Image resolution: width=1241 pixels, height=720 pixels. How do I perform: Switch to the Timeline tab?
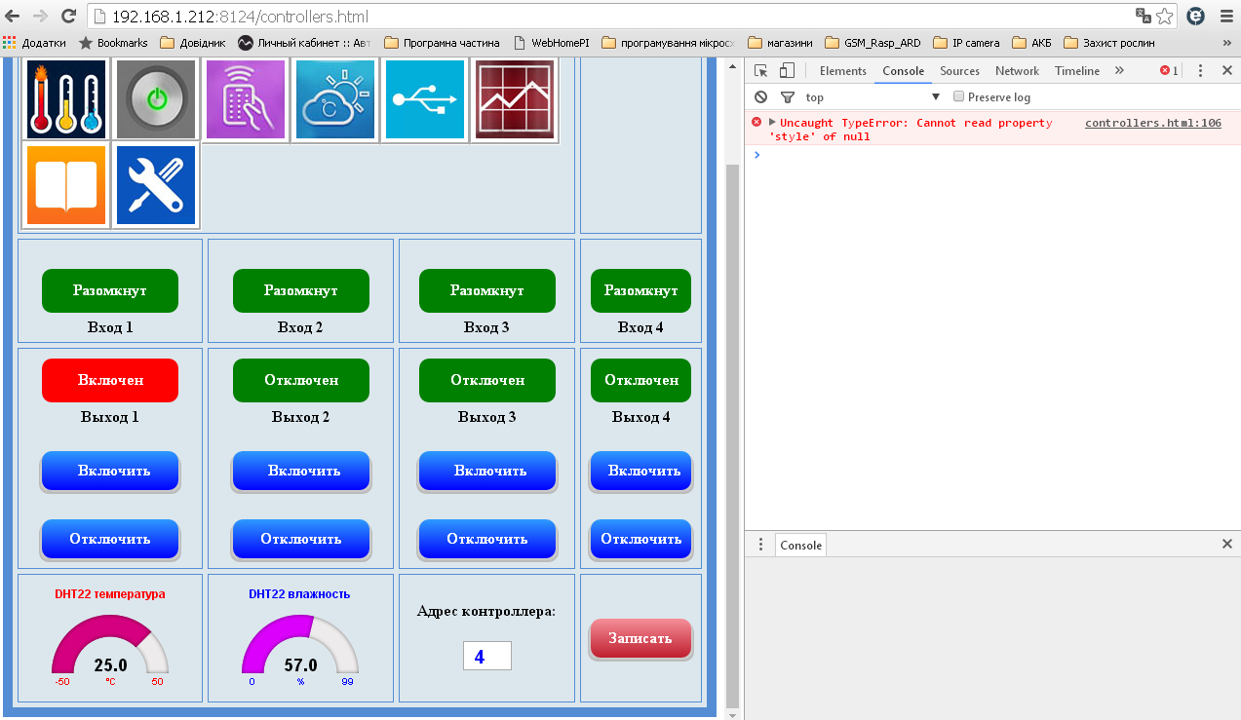pos(1077,70)
